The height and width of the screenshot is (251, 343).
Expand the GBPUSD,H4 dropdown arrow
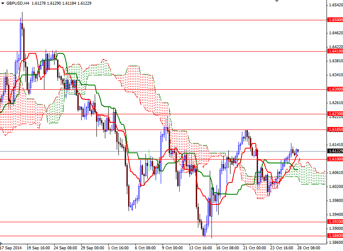click(x=4, y=3)
